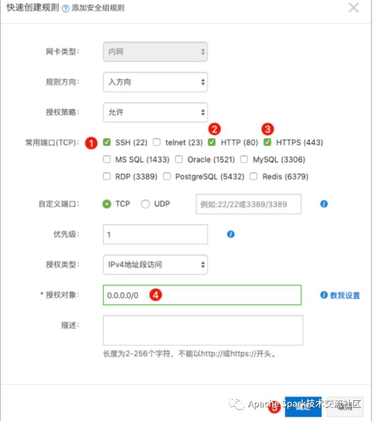
Task: Click the info icon next to custom port field
Action: 324,204
